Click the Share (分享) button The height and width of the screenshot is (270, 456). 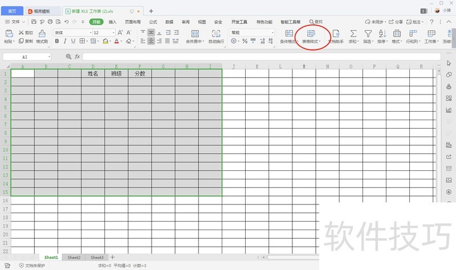click(396, 22)
